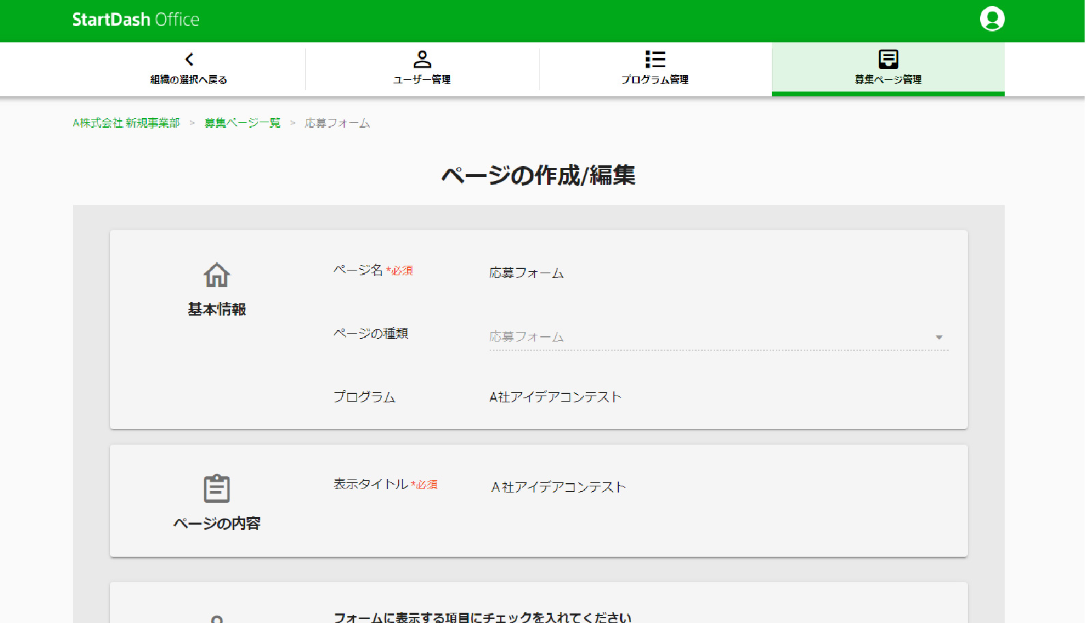Click the ページの内容 section label
Viewport: 1086px width, 623px height.
coord(217,523)
